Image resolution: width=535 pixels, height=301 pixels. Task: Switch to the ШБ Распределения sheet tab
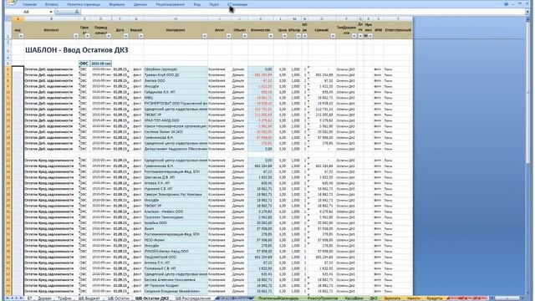click(x=193, y=298)
